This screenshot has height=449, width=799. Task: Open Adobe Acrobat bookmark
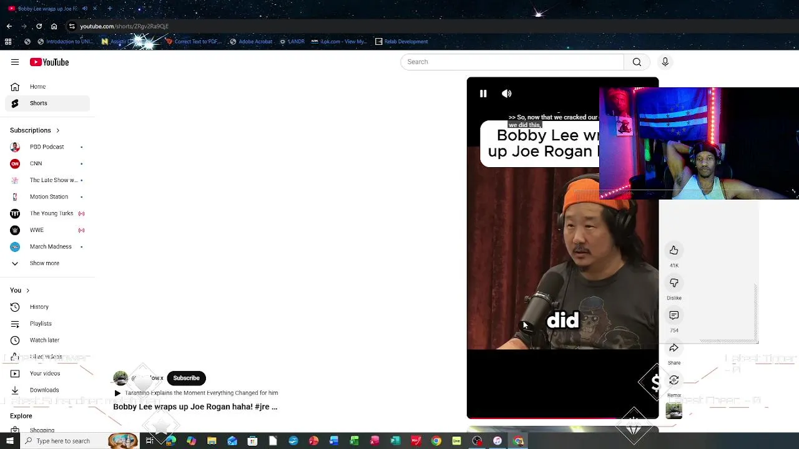pyautogui.click(x=251, y=42)
